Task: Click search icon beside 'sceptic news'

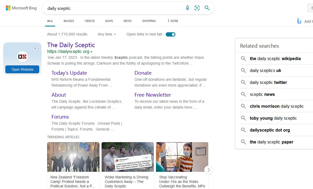Action: 243,94
